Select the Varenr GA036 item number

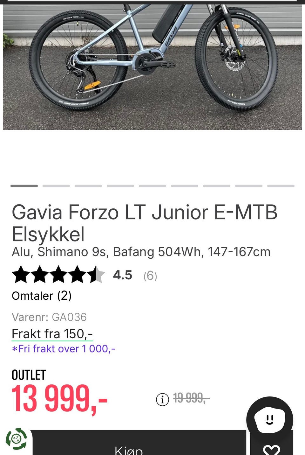click(x=49, y=317)
